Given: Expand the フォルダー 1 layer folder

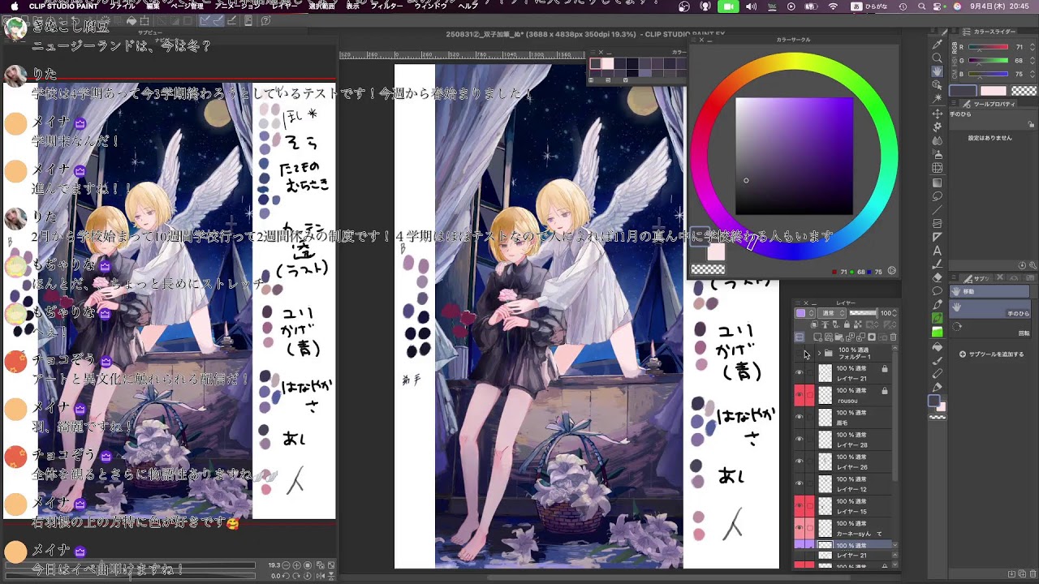Looking at the screenshot, I should tap(819, 353).
